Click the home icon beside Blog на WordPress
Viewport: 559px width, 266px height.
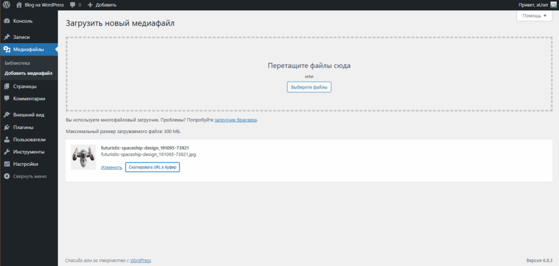tap(19, 5)
